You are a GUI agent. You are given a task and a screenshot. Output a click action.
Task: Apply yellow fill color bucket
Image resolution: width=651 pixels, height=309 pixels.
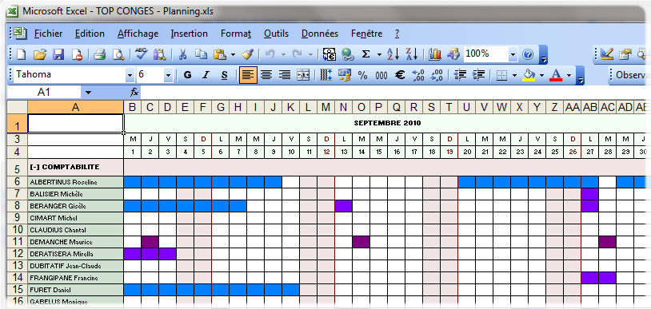coord(529,76)
